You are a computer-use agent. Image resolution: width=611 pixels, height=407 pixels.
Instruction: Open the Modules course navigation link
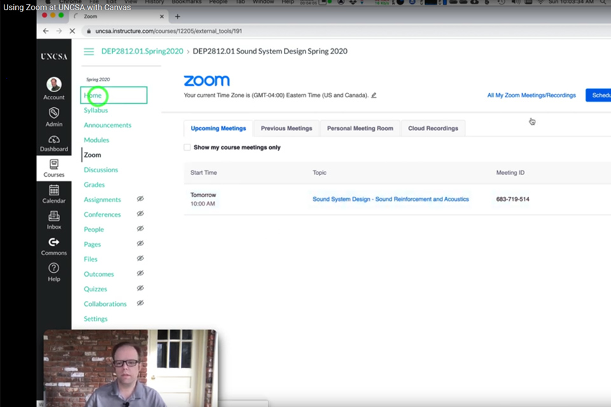coord(96,140)
